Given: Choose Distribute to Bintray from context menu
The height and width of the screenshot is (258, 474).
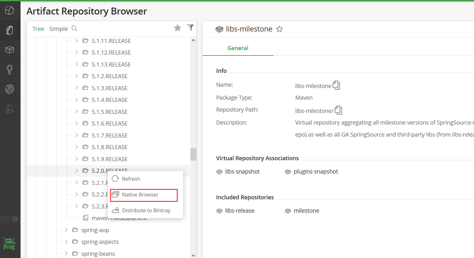Looking at the screenshot, I should pyautogui.click(x=145, y=210).
